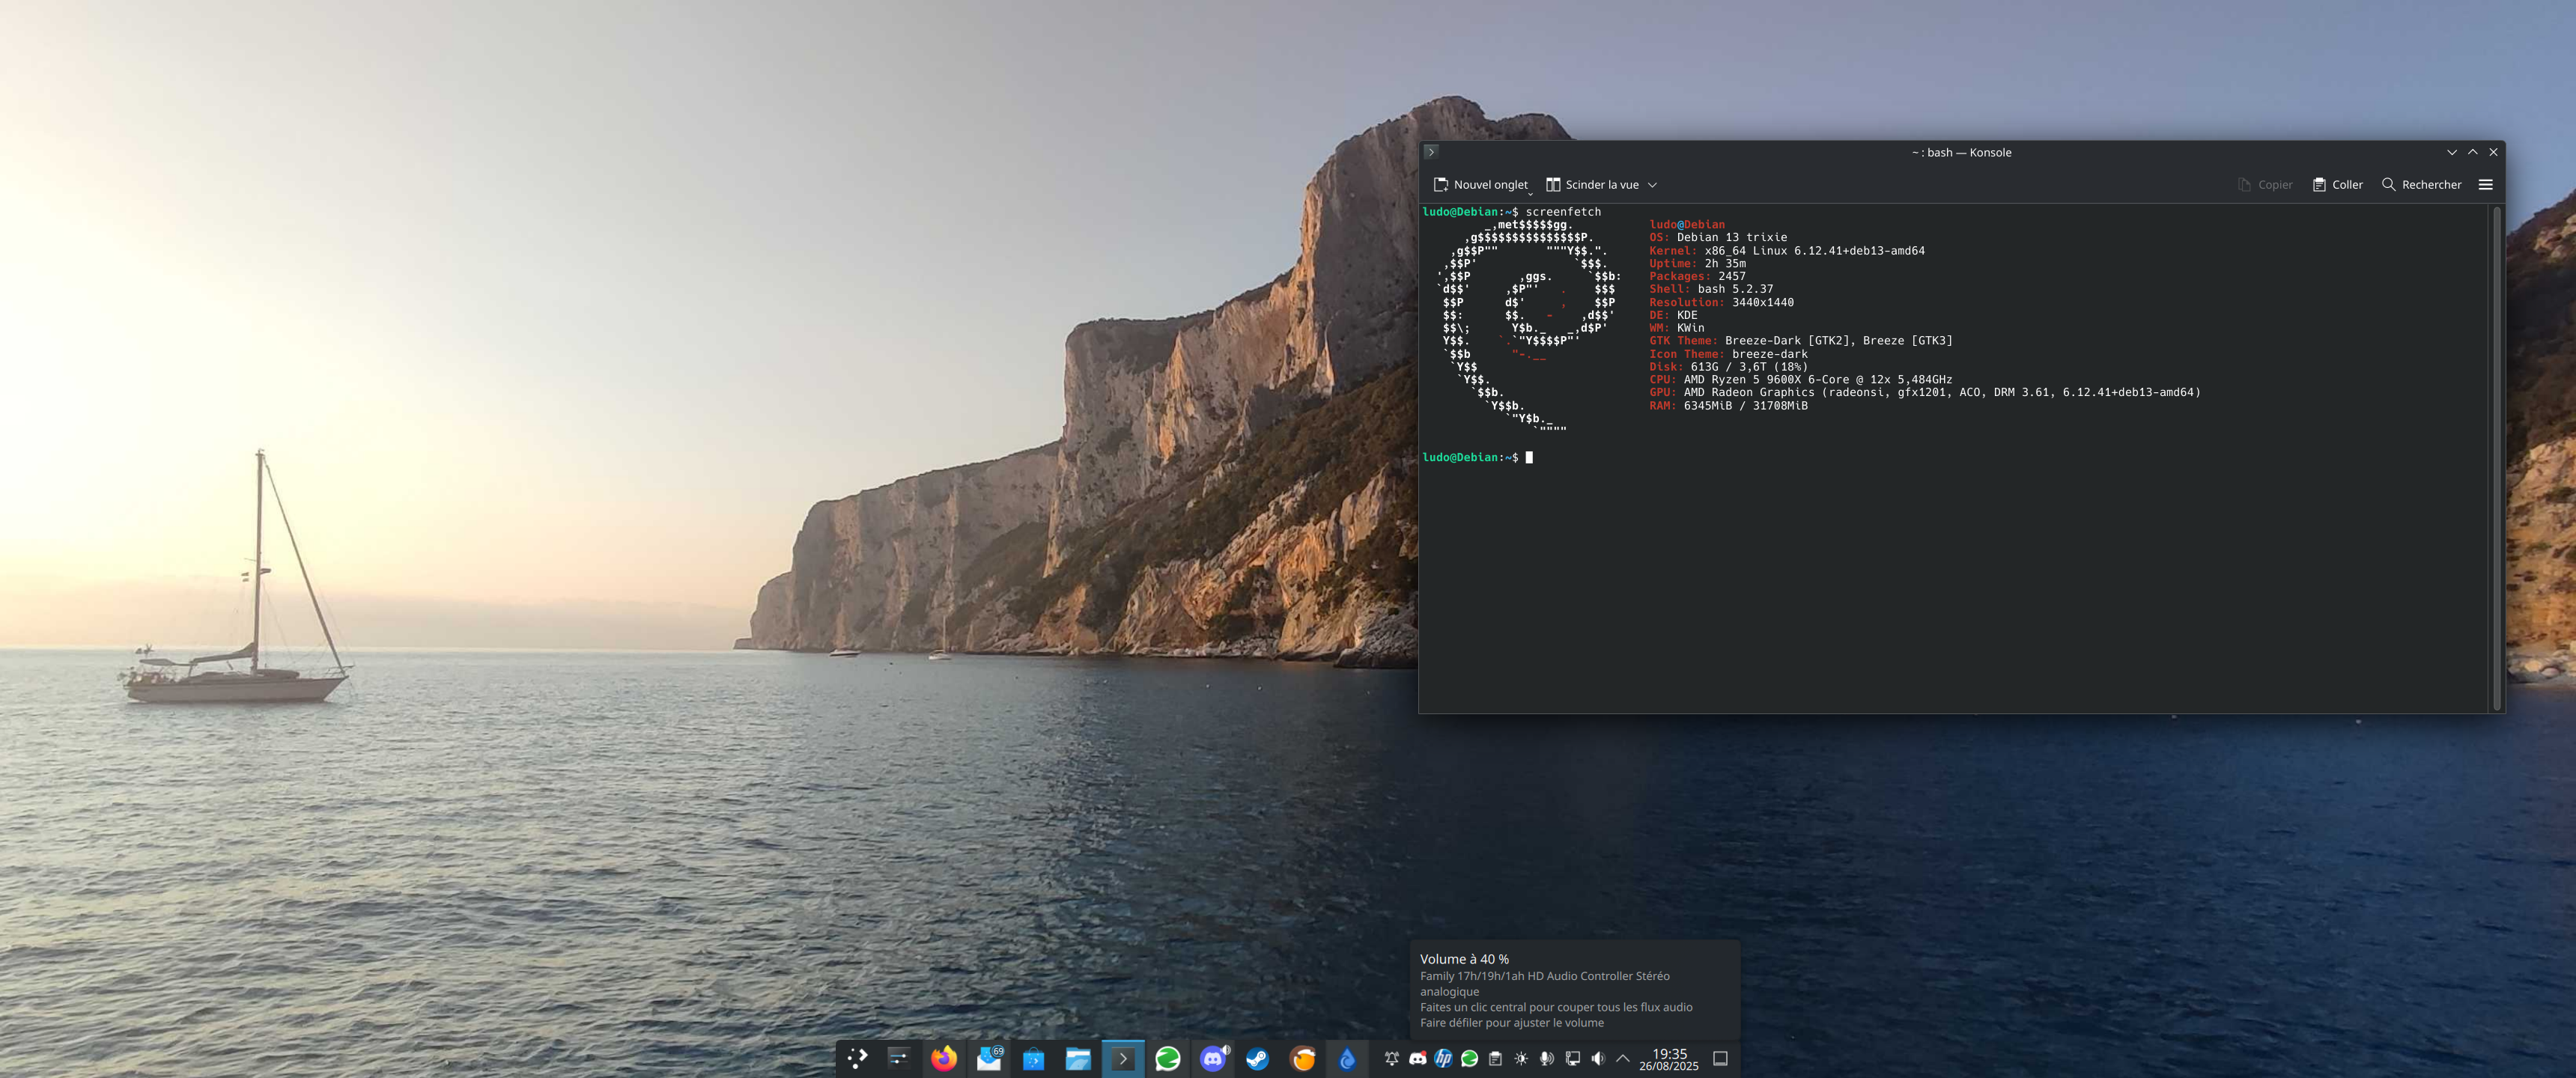This screenshot has width=2576, height=1078.
Task: Open the Dolphin file manager
Action: (1078, 1058)
